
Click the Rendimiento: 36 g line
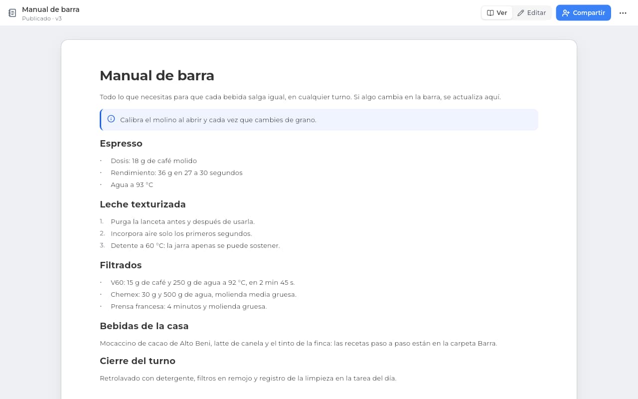[x=176, y=173]
